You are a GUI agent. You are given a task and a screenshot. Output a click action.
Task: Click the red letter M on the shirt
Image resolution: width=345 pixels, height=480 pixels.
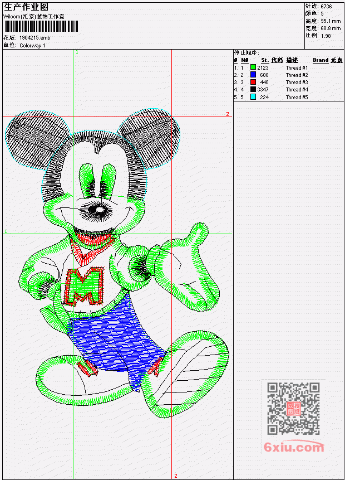pos(83,286)
